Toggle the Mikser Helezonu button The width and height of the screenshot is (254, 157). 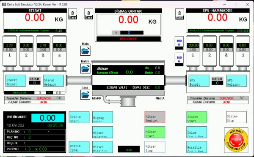pos(102,132)
